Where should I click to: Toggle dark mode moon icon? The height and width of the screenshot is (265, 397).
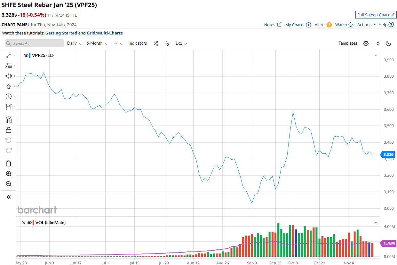[389, 43]
